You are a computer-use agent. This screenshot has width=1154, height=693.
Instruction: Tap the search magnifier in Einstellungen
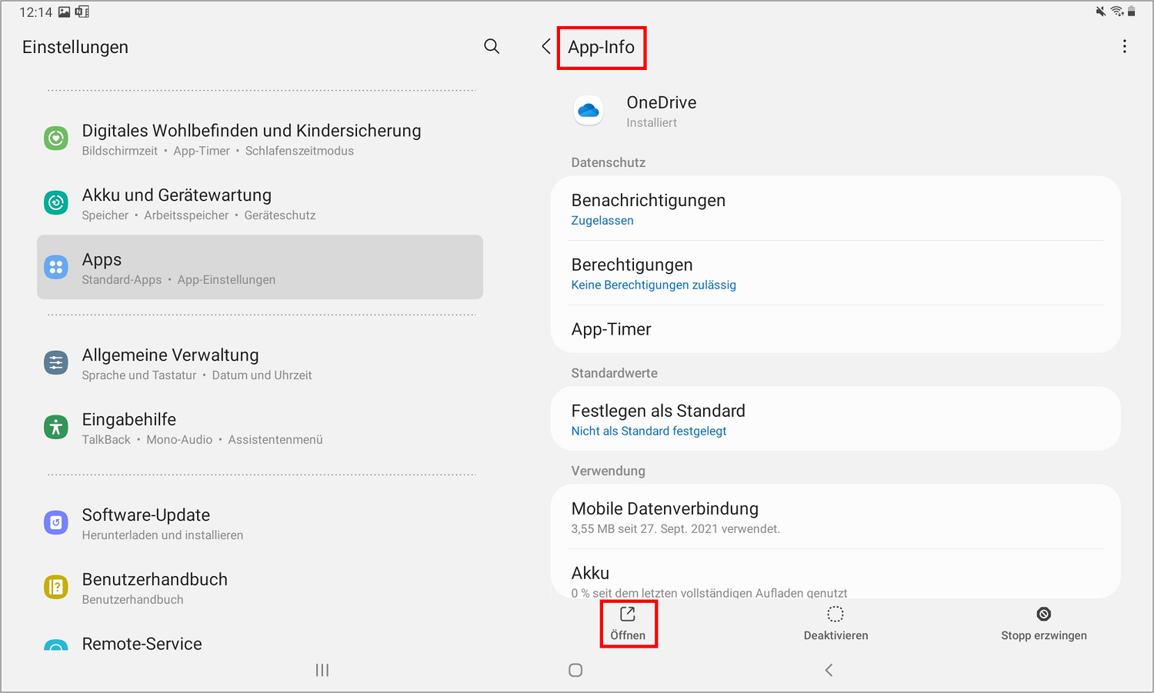[x=492, y=47]
